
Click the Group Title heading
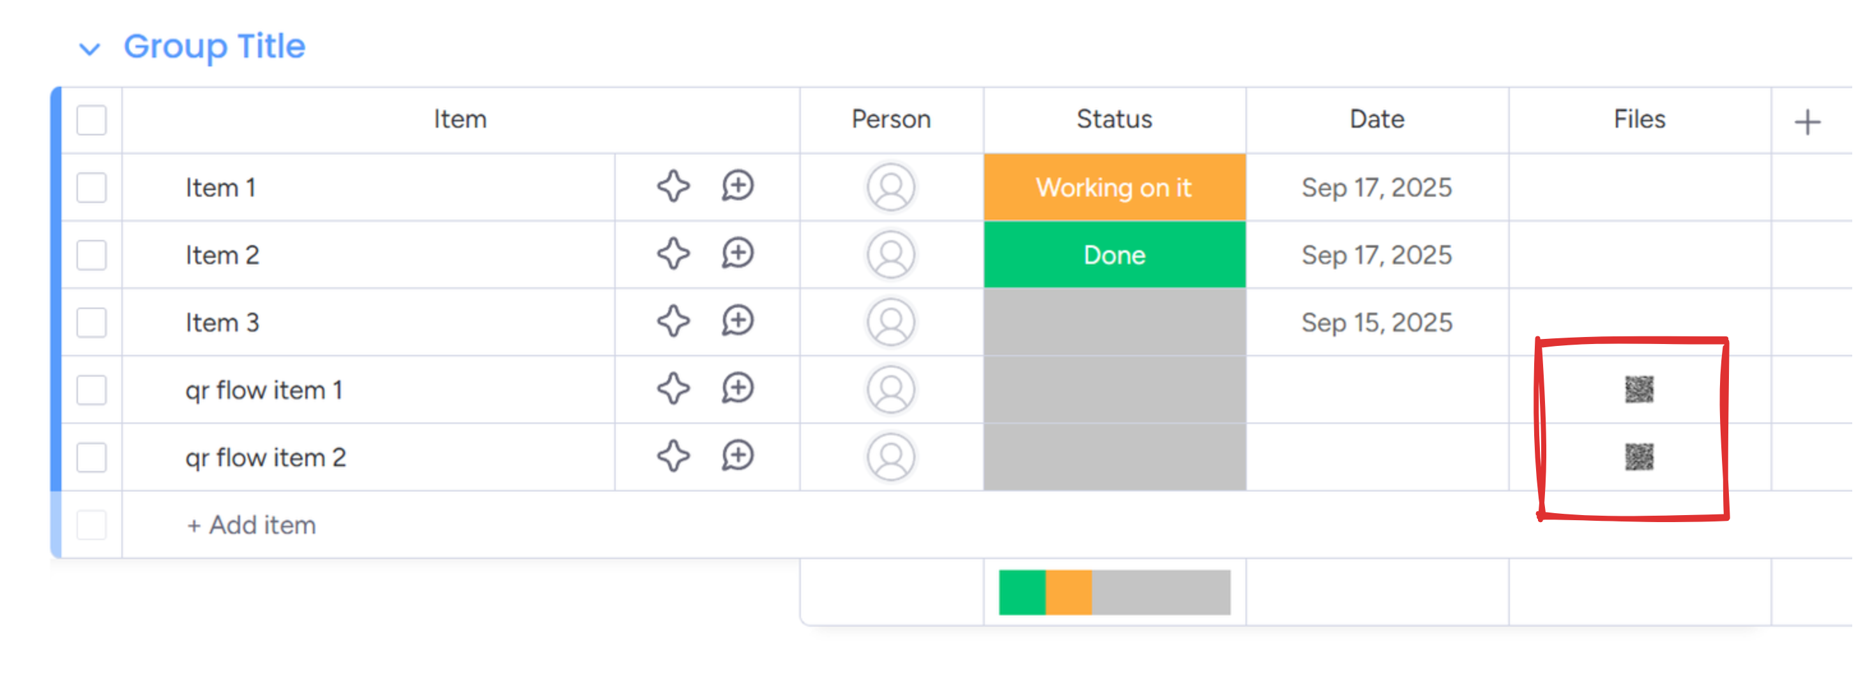[x=215, y=47]
